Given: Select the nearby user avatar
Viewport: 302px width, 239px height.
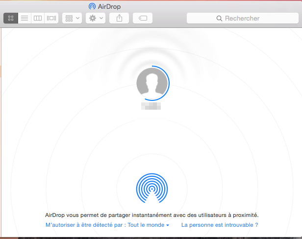Looking at the screenshot, I should click(x=152, y=83).
